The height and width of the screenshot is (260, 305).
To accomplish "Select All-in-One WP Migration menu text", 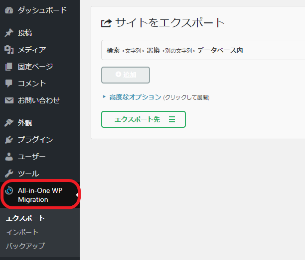I will tap(40, 195).
